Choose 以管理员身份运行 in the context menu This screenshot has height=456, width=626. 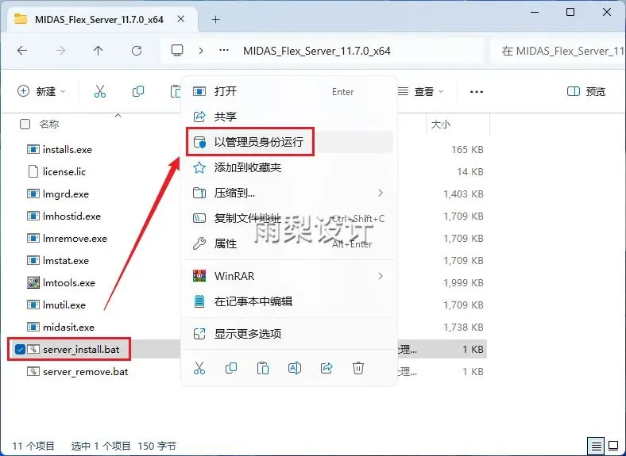click(x=289, y=142)
